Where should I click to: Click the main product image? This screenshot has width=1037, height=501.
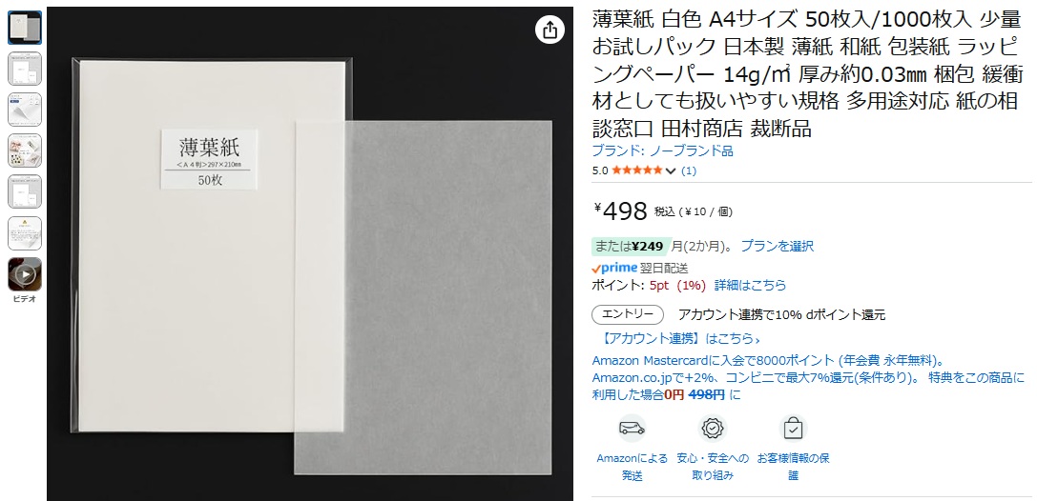[x=309, y=254]
